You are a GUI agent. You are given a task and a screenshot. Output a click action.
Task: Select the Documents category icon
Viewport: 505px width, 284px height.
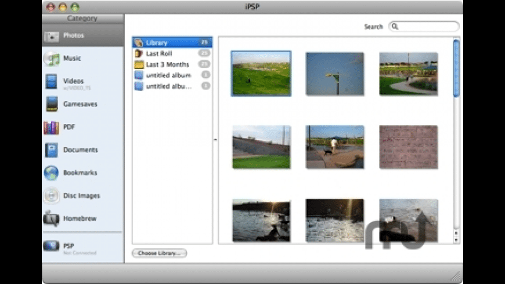pyautogui.click(x=52, y=150)
